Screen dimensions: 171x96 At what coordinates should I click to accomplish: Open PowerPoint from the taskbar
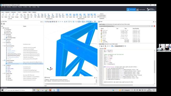[x=50, y=90]
